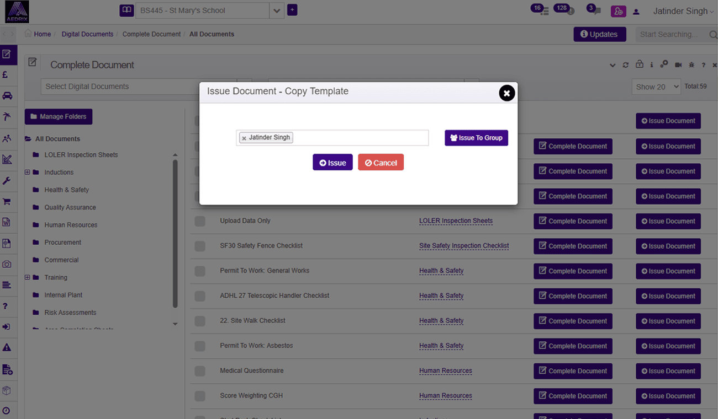Open the BS445 St Mary's School project dropdown
The width and height of the screenshot is (718, 419).
tap(277, 10)
